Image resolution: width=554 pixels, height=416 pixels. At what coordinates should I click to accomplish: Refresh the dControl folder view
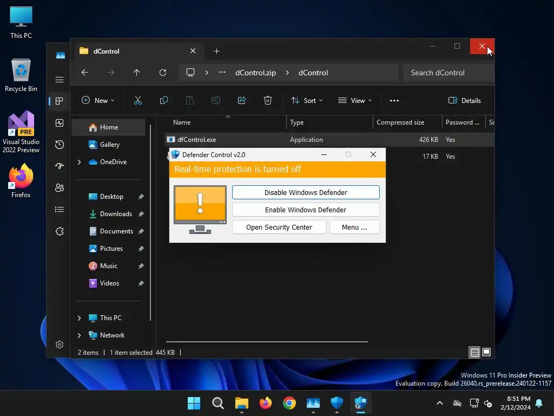click(162, 73)
